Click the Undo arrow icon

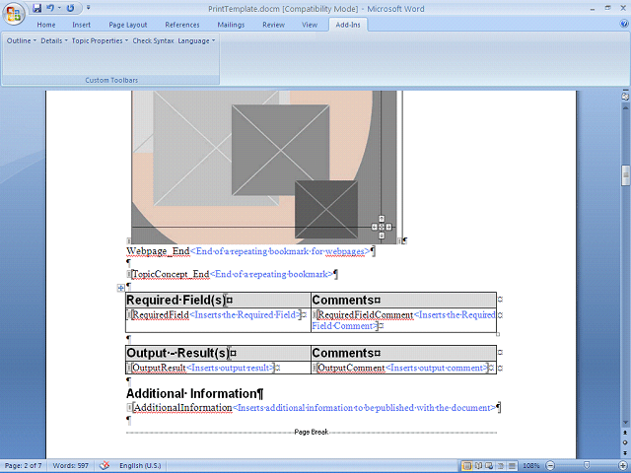click(49, 8)
